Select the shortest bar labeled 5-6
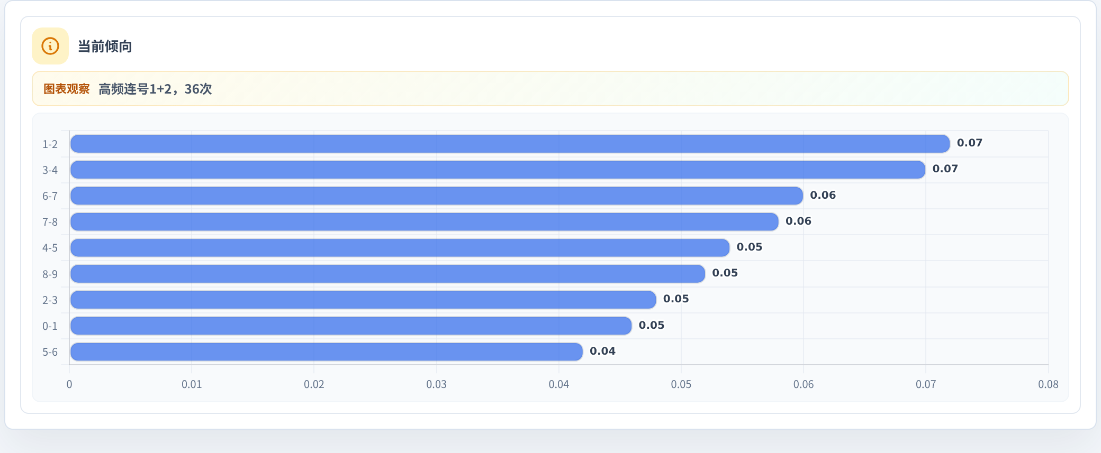The height and width of the screenshot is (453, 1101). coord(326,352)
